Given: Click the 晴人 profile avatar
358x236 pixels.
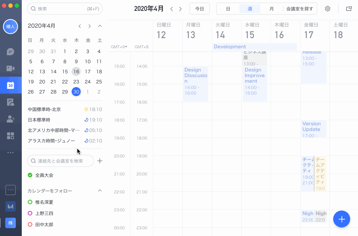Looking at the screenshot, I should coord(11,27).
